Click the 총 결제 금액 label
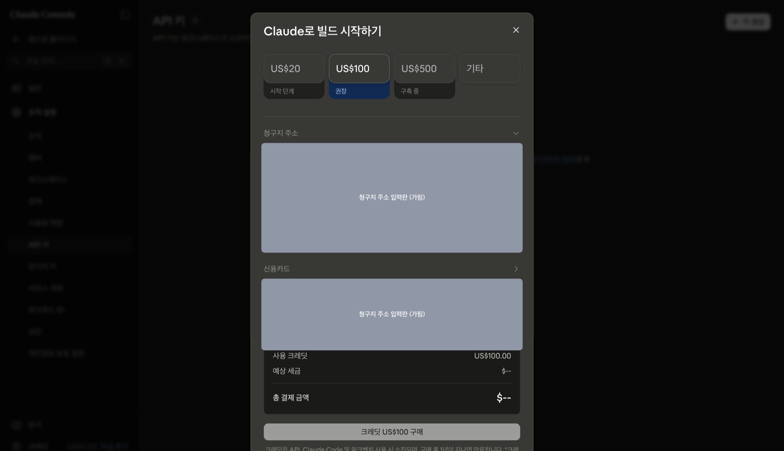 [x=291, y=398]
